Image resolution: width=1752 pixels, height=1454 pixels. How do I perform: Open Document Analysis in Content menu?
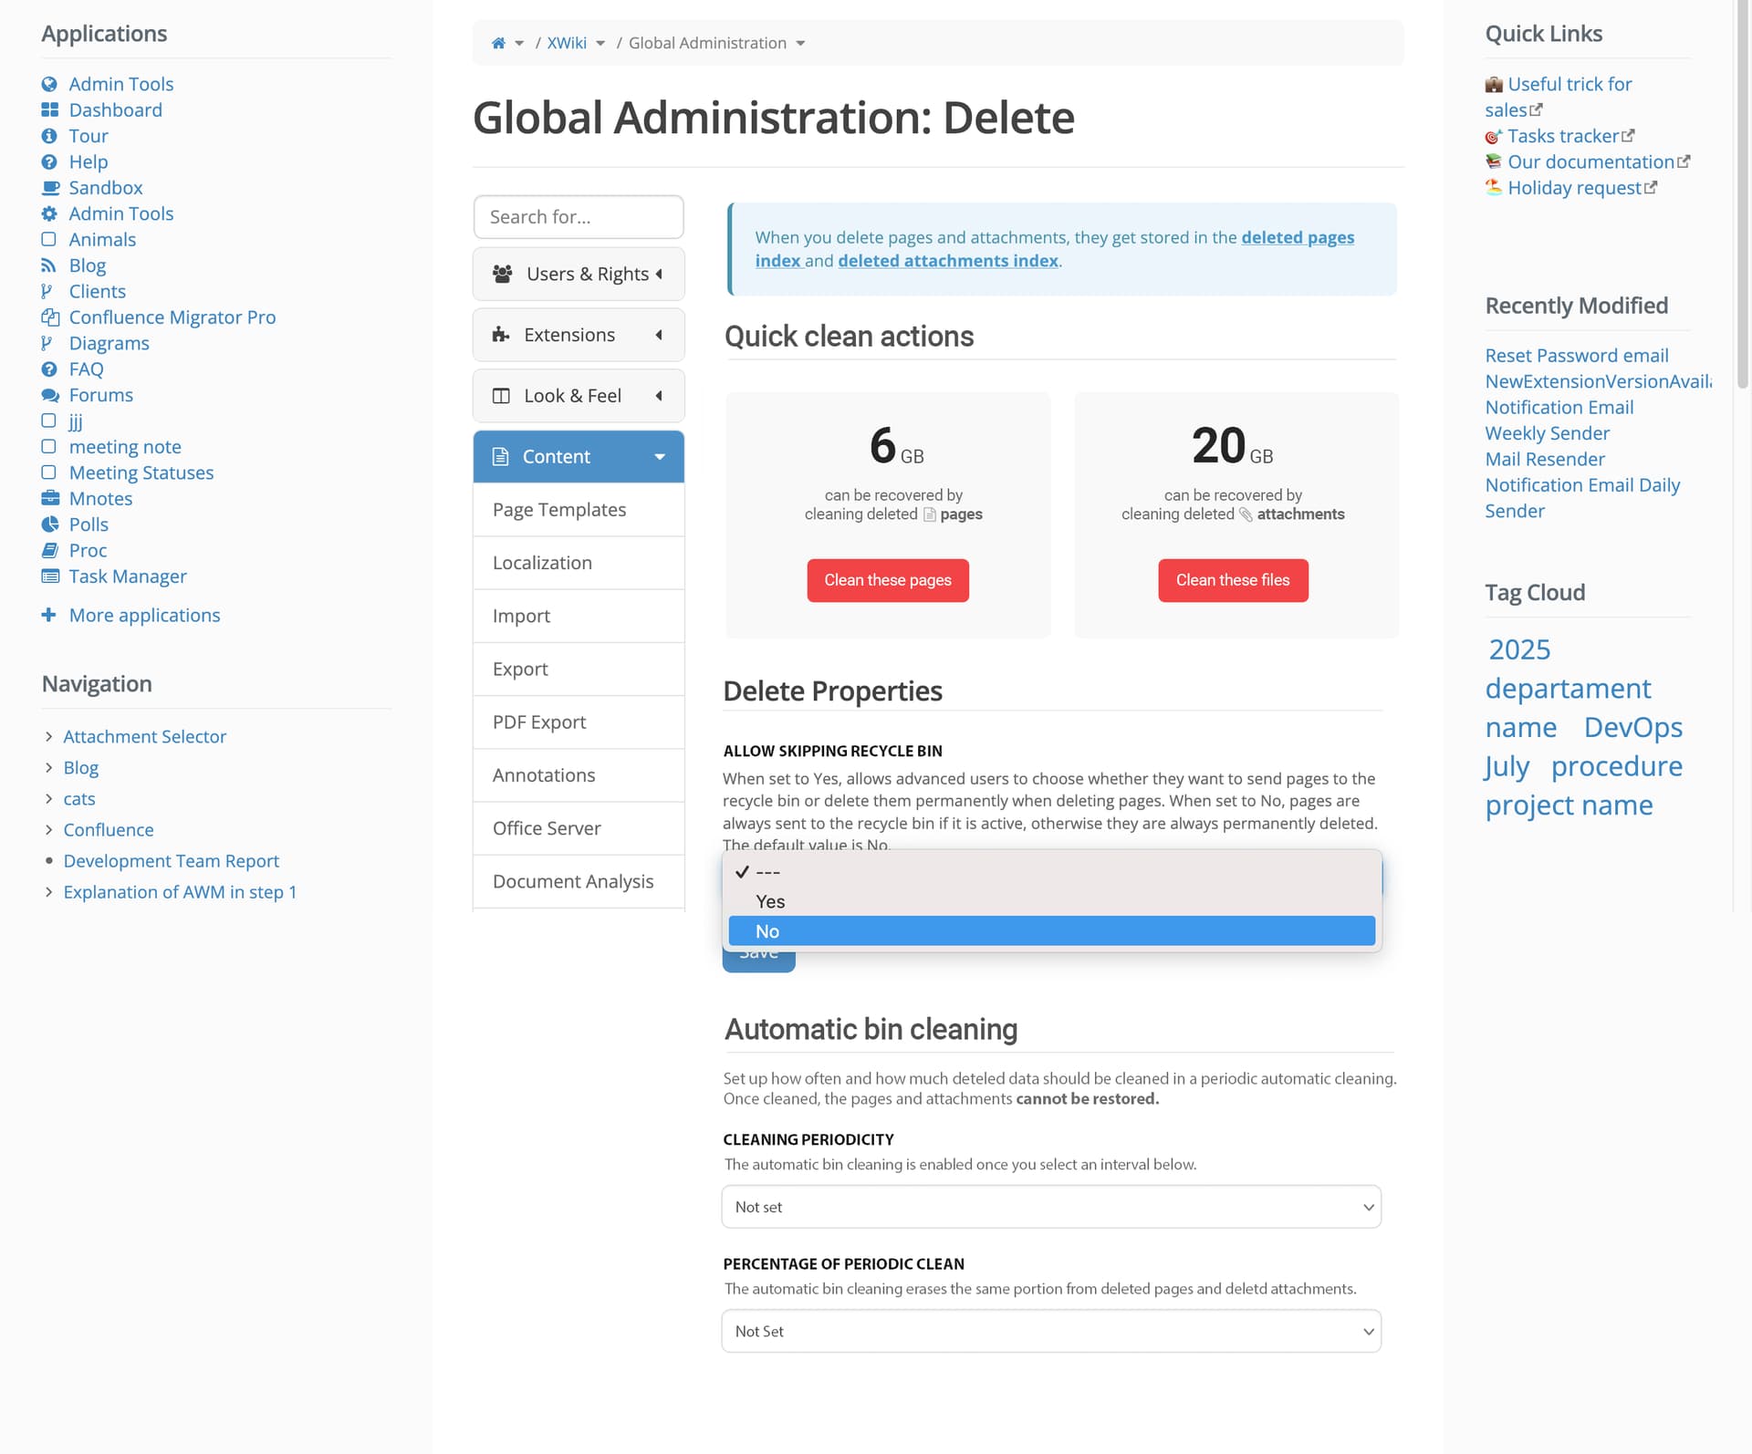579,881
